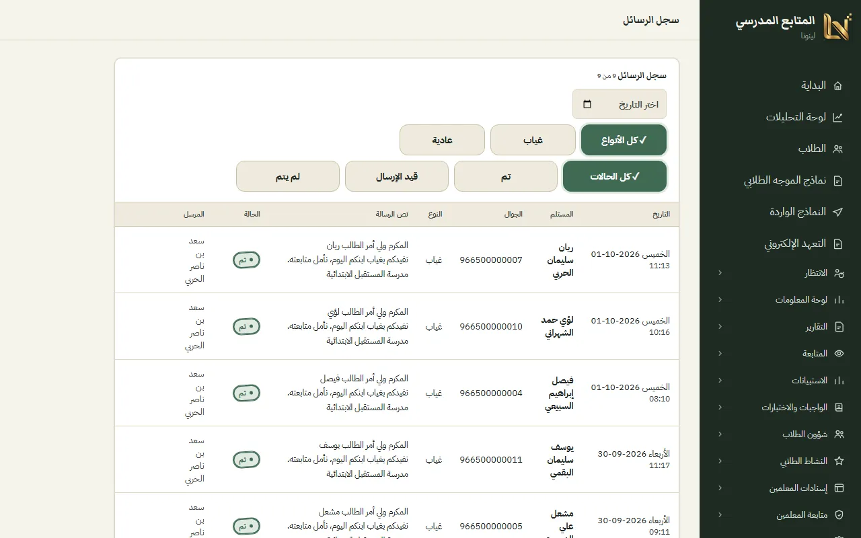Click phone number 966500000004

click(x=491, y=393)
